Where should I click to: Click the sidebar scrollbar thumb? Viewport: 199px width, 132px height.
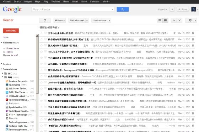click(37, 65)
